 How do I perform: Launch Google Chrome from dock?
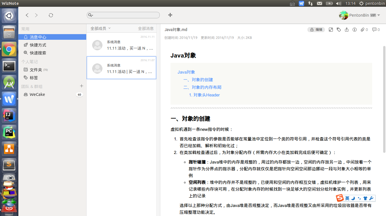pos(9,49)
